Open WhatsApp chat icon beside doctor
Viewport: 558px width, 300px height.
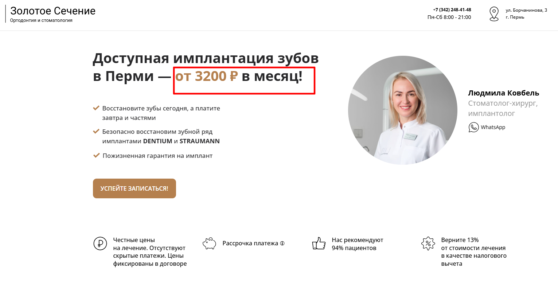click(473, 127)
